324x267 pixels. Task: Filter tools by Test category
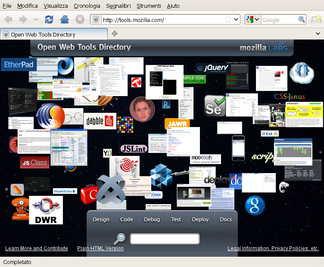pos(176,219)
